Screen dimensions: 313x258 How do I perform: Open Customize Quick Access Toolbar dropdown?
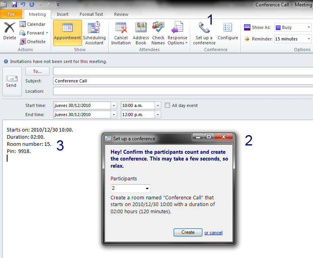click(58, 5)
